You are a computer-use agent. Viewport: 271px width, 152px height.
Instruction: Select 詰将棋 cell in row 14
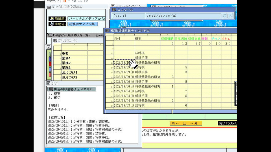(x=148, y=53)
